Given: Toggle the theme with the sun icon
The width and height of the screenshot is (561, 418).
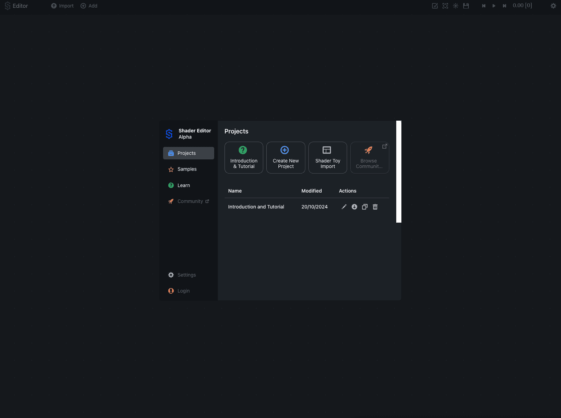Looking at the screenshot, I should tap(455, 5).
